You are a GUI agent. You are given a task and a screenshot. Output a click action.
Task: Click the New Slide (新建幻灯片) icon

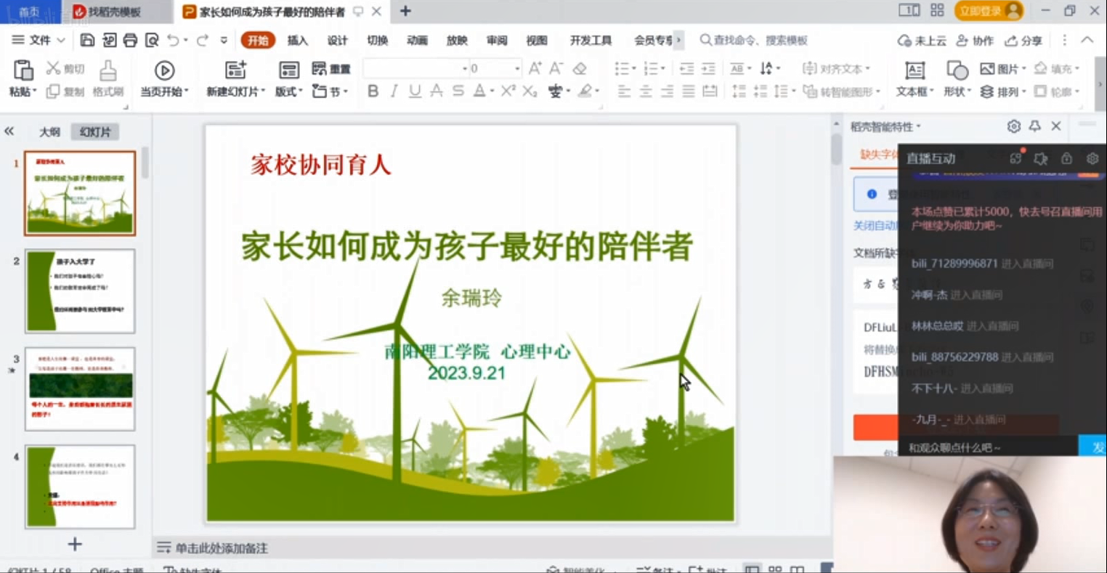point(235,70)
